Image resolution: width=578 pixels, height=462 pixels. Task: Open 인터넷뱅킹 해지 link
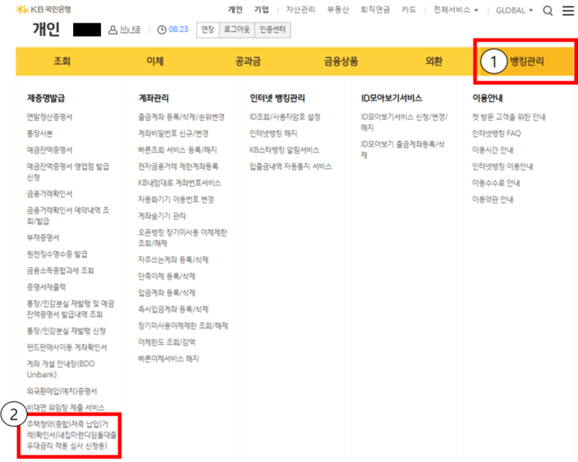273,134
